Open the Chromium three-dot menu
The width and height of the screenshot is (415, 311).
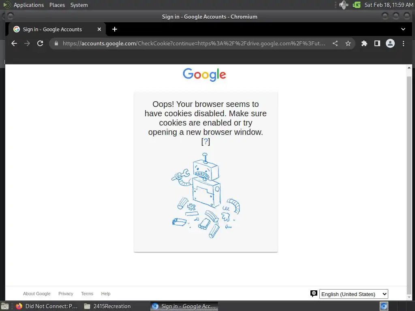point(403,43)
